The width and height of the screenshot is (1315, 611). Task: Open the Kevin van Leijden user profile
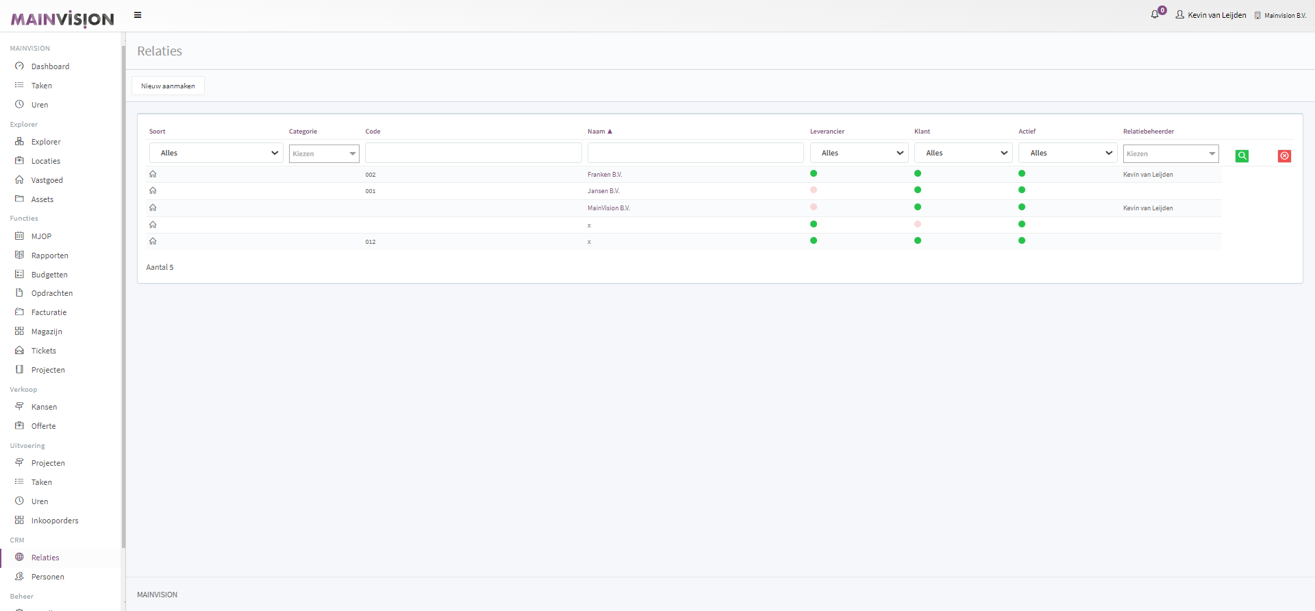[1211, 15]
